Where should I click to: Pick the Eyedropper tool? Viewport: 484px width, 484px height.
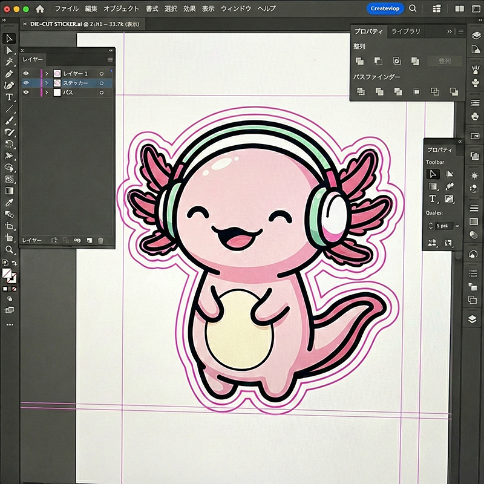[x=9, y=202]
